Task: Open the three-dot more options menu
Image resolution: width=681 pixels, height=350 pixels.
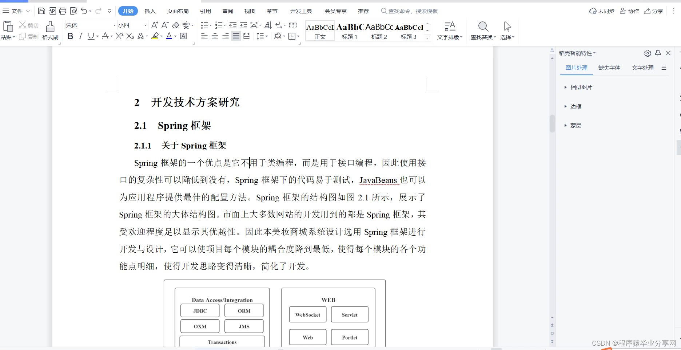Action: click(674, 11)
